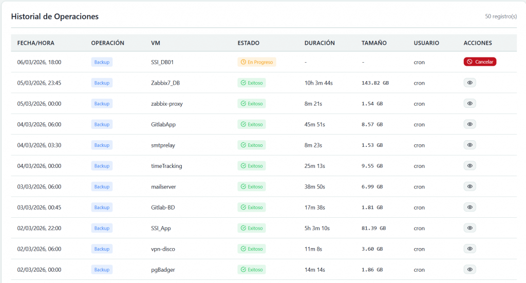Image resolution: width=526 pixels, height=283 pixels.
Task: Cancel the SSI_DB01 backup in progress
Action: (x=480, y=62)
